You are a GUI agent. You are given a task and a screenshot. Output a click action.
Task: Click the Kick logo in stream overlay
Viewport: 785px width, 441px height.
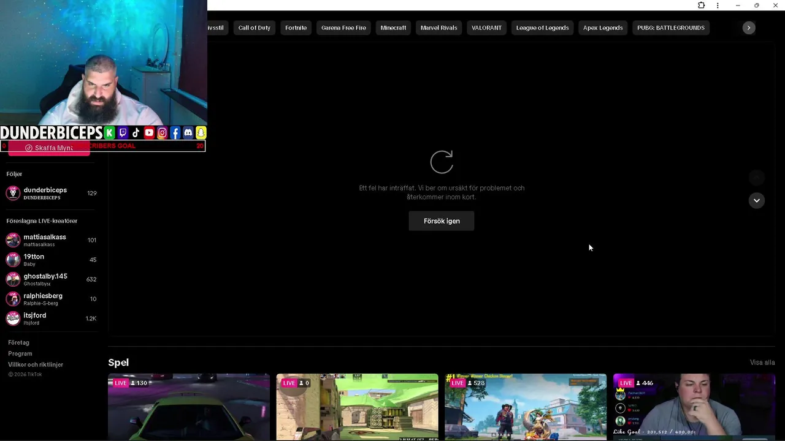tap(109, 133)
